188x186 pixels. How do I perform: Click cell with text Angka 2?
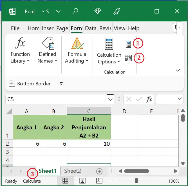(x=53, y=127)
